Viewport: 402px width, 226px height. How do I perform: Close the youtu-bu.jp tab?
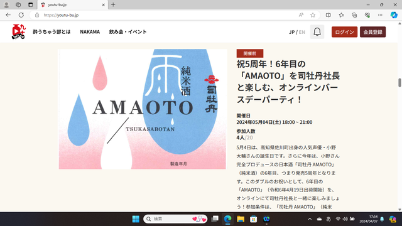point(103,4)
